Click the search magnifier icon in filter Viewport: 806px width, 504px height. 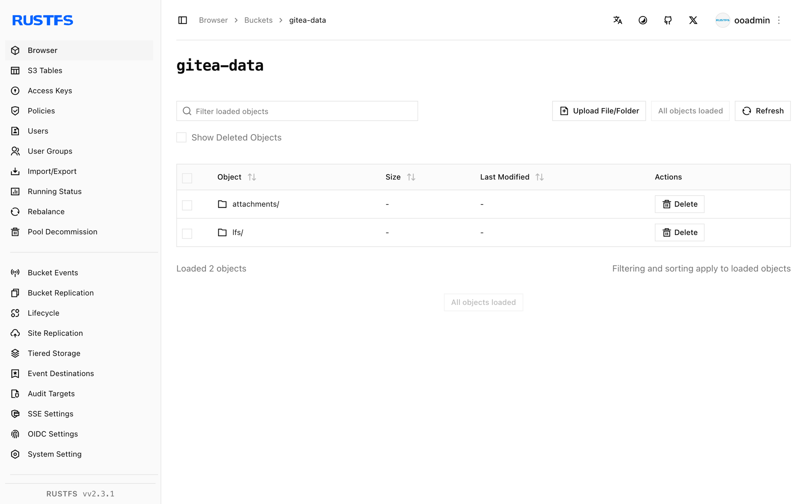click(187, 111)
